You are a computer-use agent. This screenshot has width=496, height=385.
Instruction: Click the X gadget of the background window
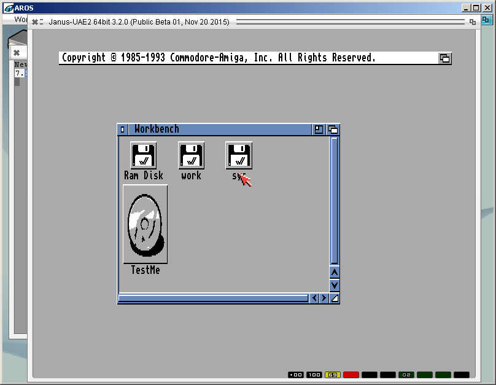[17, 53]
